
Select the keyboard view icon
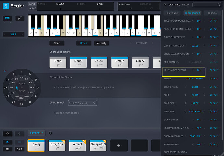[7, 18]
